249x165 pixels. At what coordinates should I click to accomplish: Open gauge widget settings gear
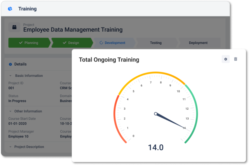click(226, 59)
